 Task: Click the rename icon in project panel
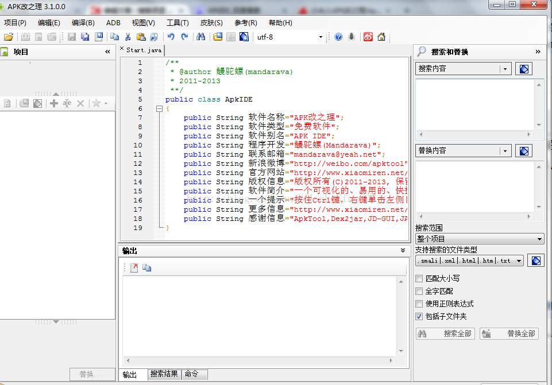coord(67,103)
